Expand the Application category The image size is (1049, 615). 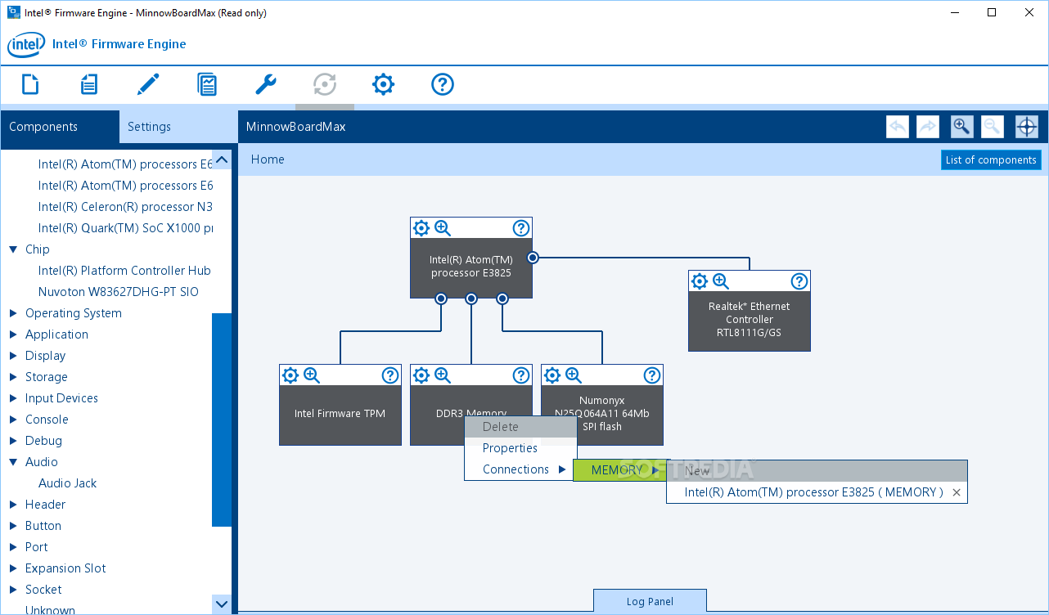pos(13,334)
